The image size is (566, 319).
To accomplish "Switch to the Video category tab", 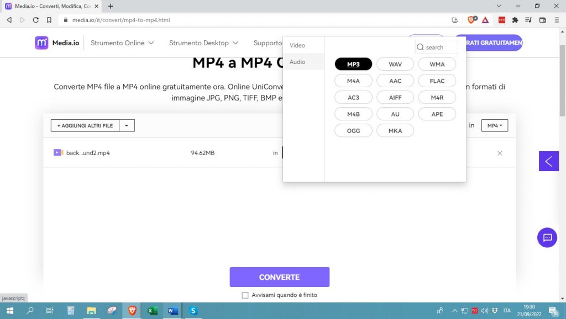I will (297, 45).
